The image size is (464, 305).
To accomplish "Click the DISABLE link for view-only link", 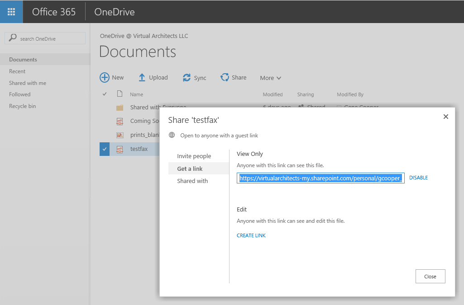I will pos(418,178).
